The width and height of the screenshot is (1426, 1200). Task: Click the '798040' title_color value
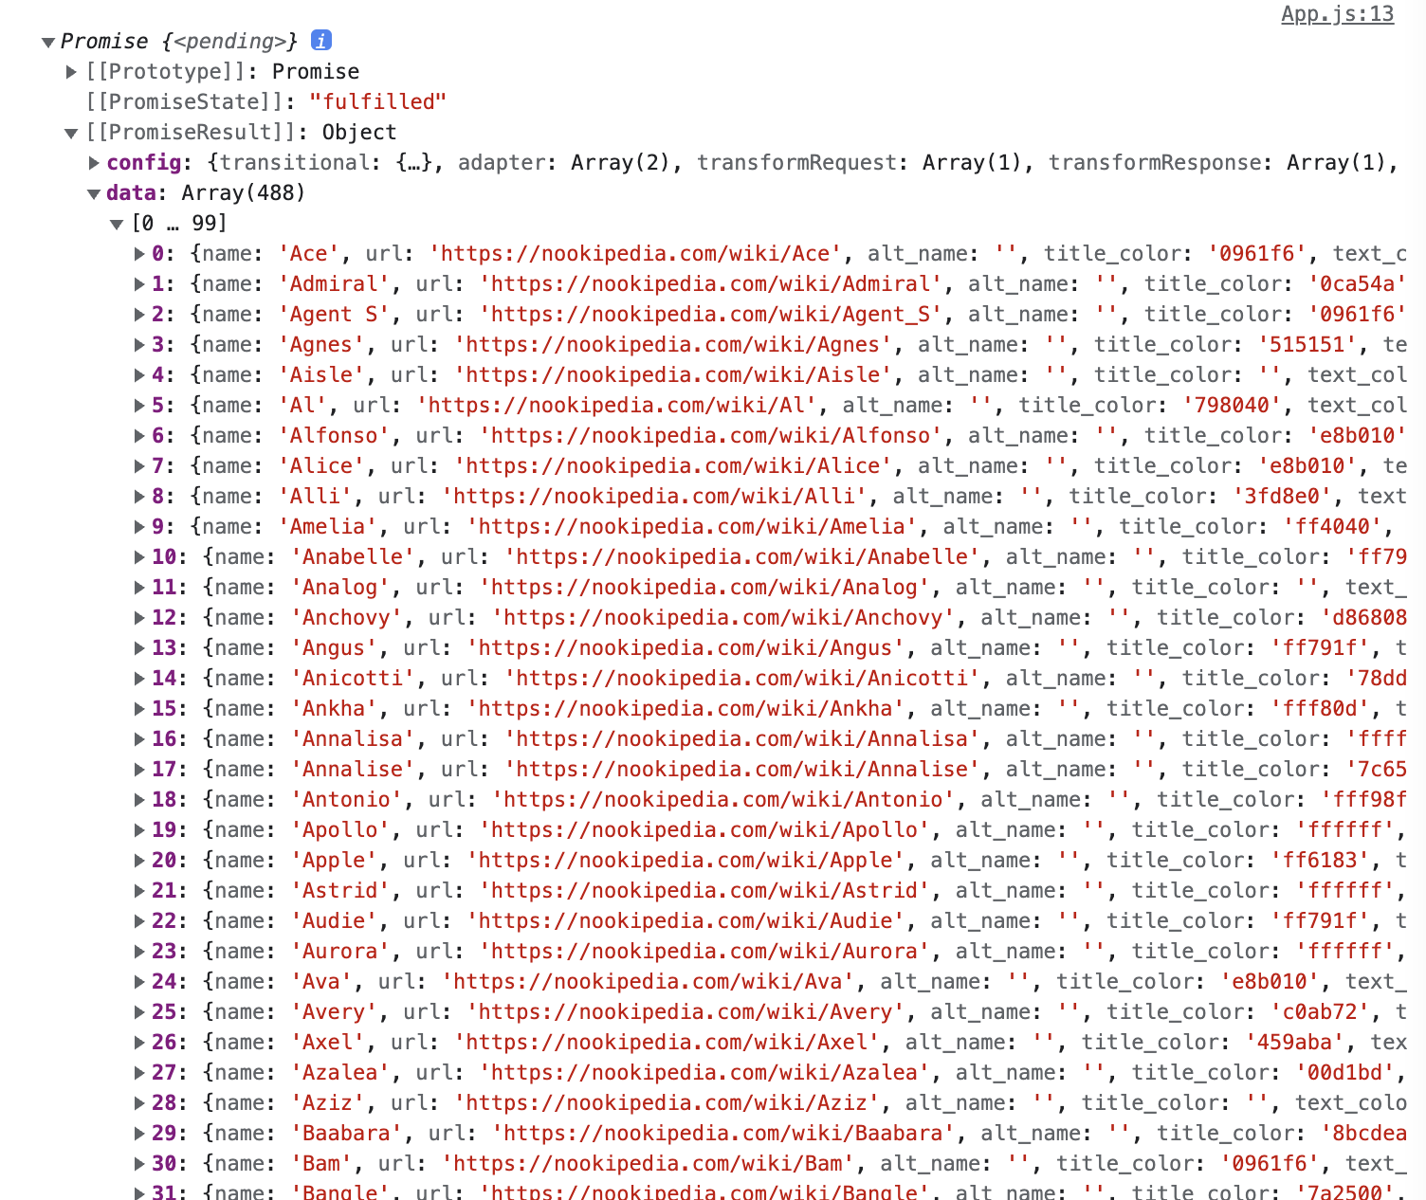pyautogui.click(x=1232, y=406)
